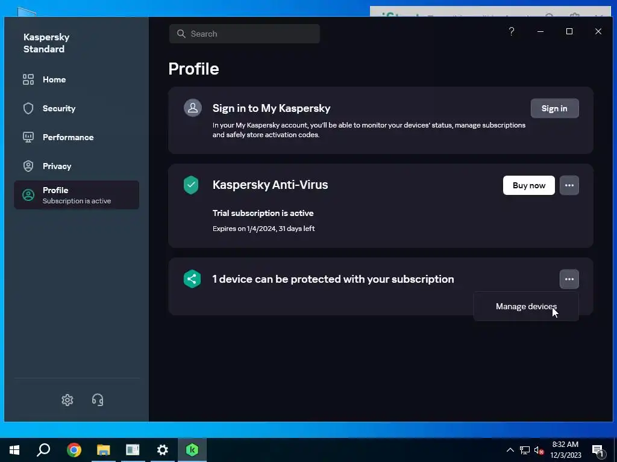This screenshot has height=462, width=617.
Task: Open the Windows Start menu
Action: 14,450
